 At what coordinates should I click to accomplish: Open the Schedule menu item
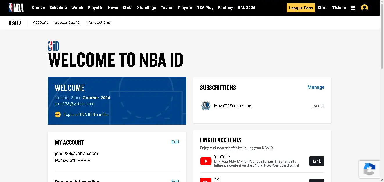58,8
